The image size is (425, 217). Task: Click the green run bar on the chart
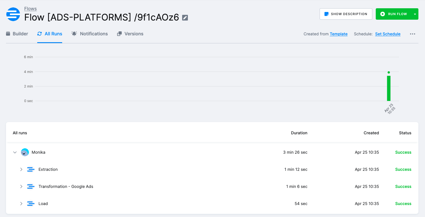[389, 88]
